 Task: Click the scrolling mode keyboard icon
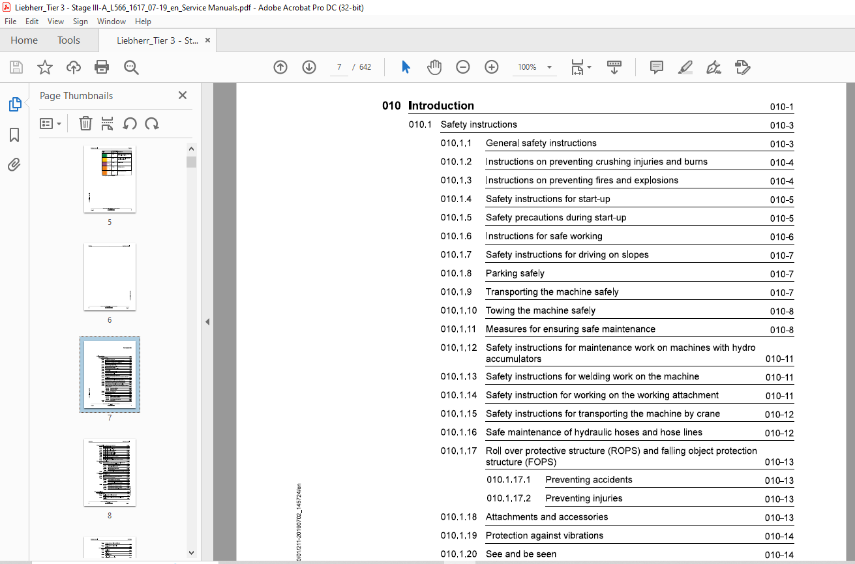pos(614,67)
